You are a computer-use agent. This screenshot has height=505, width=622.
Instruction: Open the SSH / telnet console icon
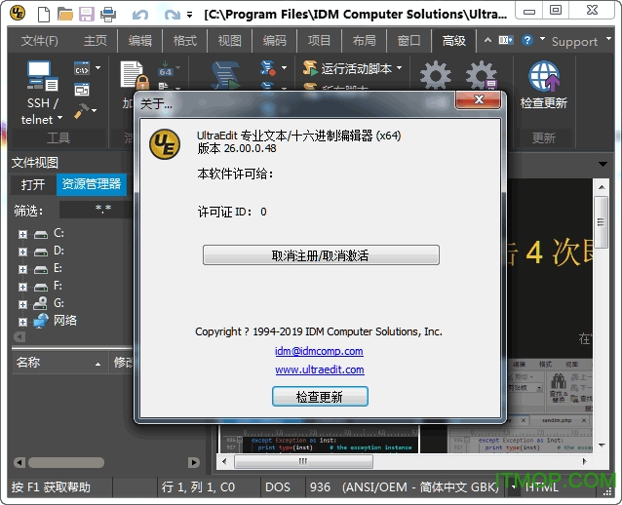point(43,75)
